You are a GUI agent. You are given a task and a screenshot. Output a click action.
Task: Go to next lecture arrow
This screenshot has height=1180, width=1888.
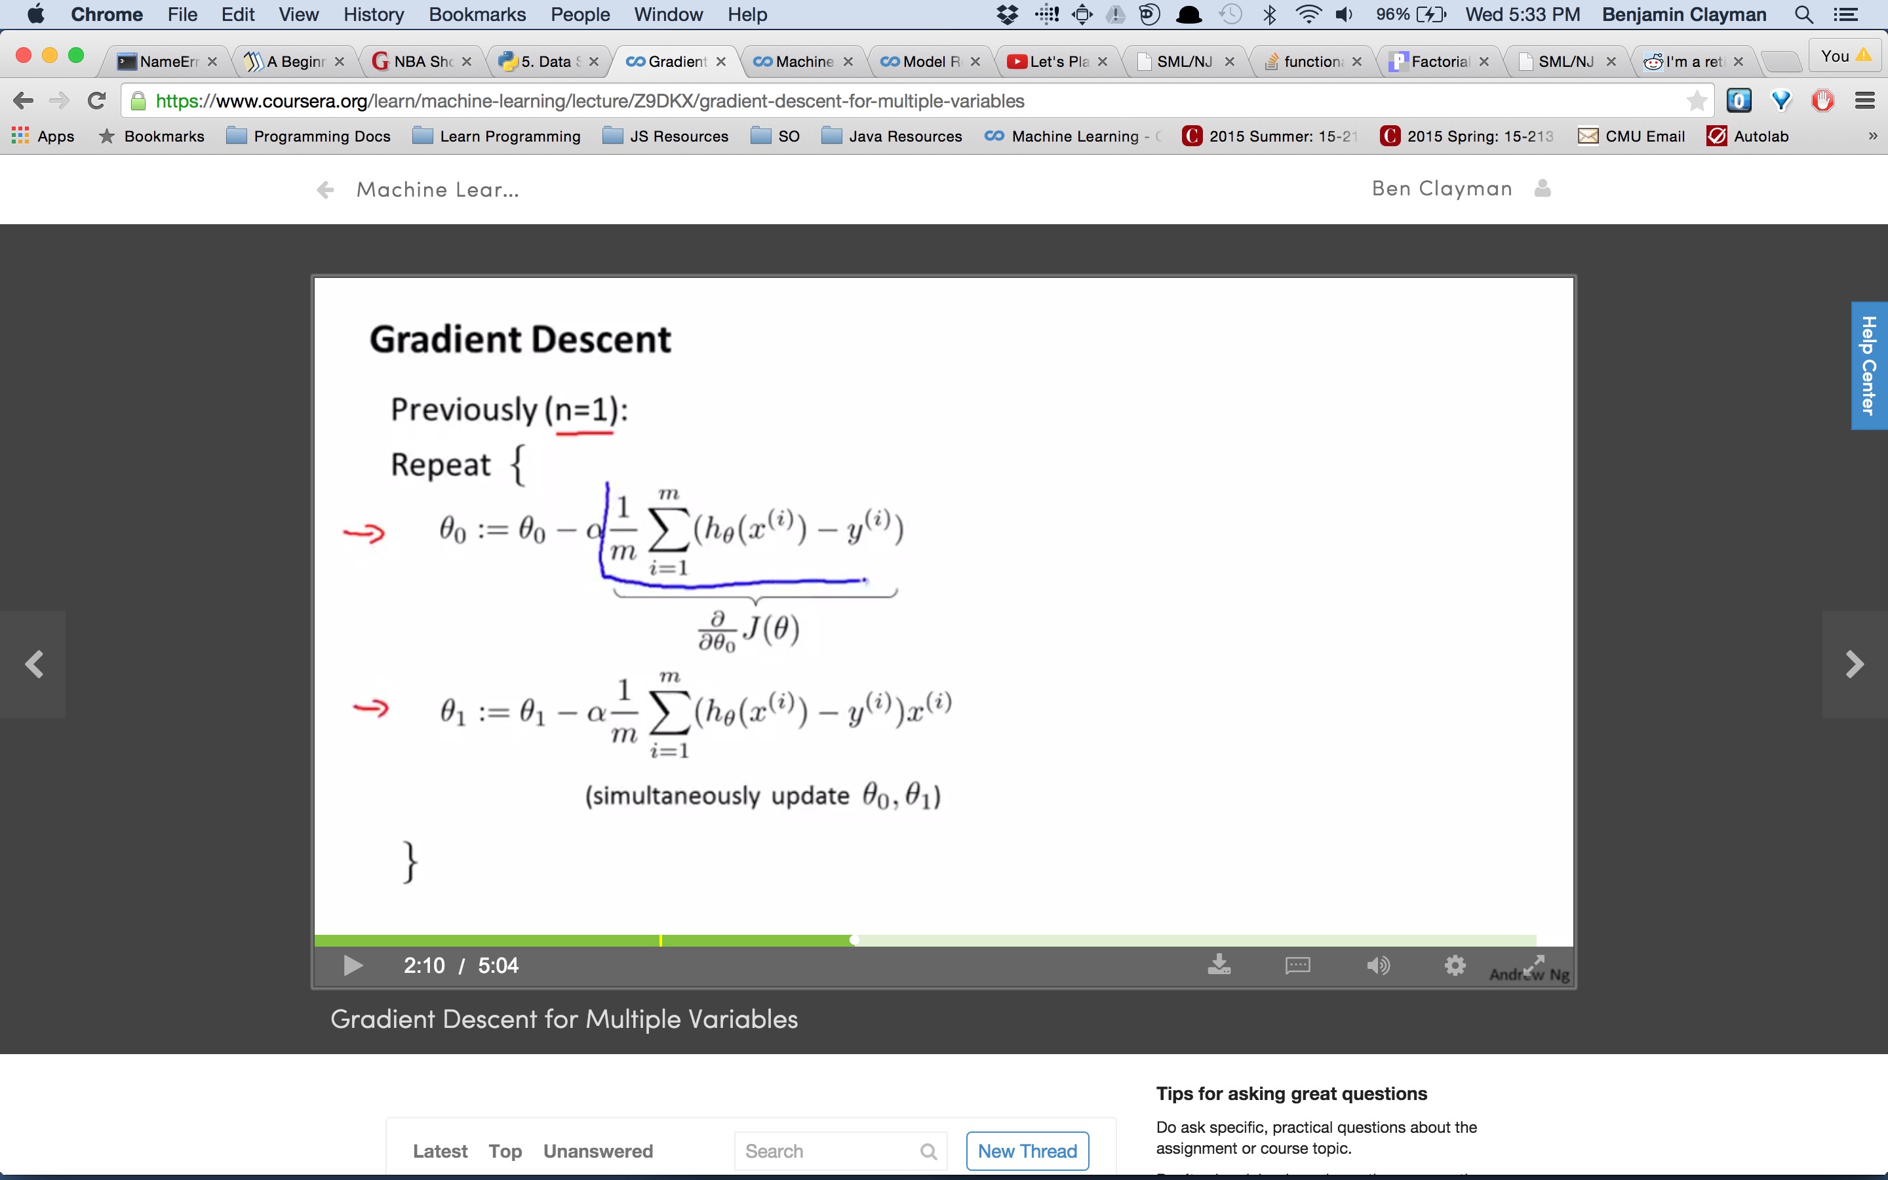[1855, 664]
